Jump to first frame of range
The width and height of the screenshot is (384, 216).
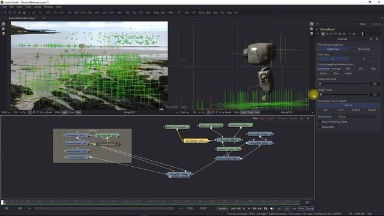click(x=233, y=208)
